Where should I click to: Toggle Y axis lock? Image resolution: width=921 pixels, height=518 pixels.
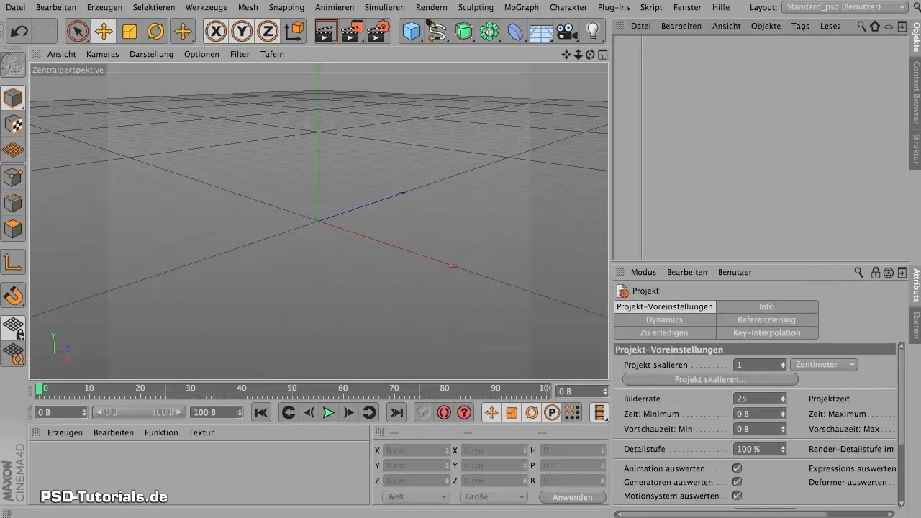(x=242, y=32)
